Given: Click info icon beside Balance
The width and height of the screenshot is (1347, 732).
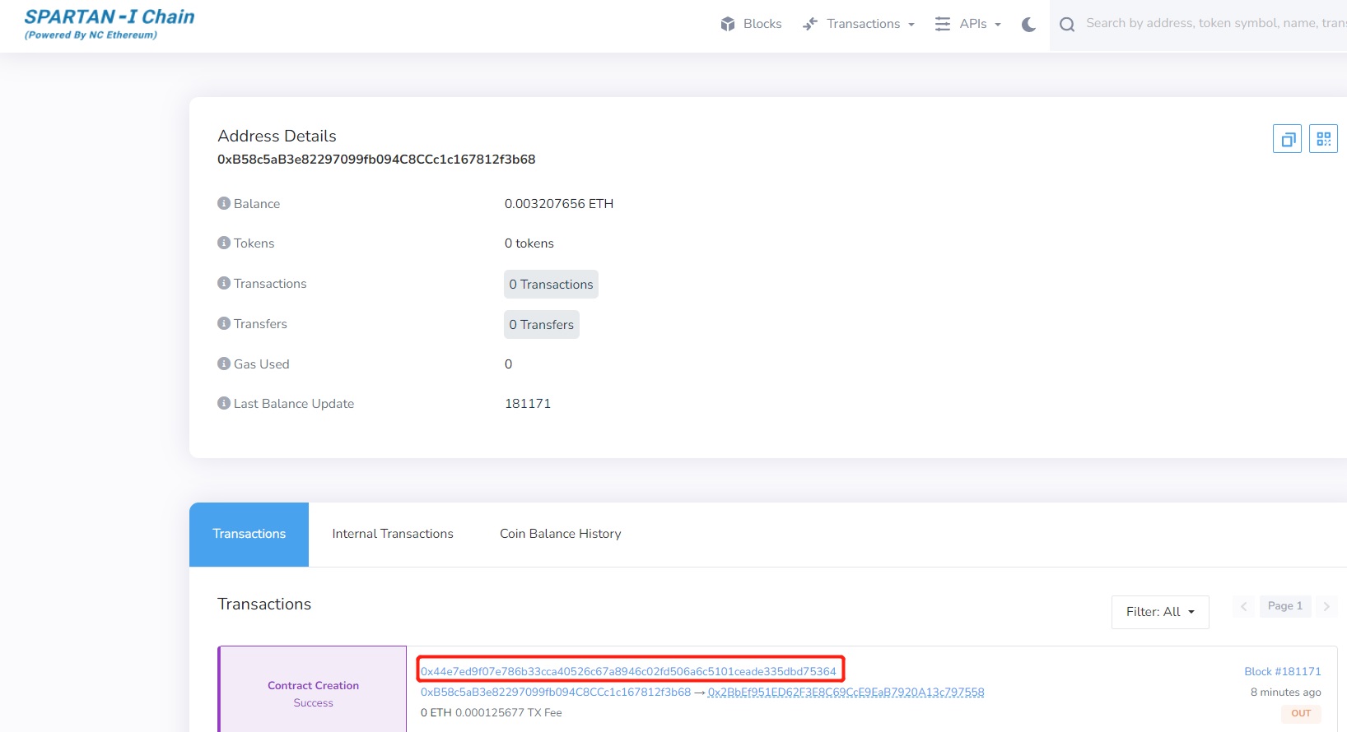Looking at the screenshot, I should tap(224, 203).
